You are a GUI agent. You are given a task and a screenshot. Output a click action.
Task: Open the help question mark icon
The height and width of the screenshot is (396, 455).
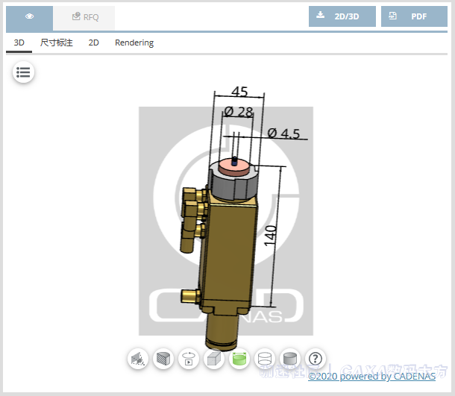[x=316, y=359]
